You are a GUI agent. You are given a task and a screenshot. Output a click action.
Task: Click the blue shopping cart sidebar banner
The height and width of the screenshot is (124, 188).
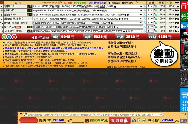pyautogui.click(x=184, y=100)
